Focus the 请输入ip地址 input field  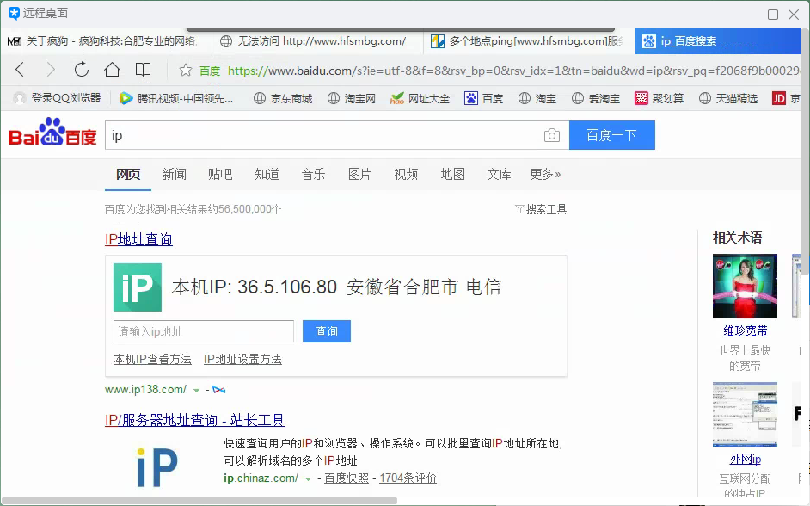click(x=204, y=331)
